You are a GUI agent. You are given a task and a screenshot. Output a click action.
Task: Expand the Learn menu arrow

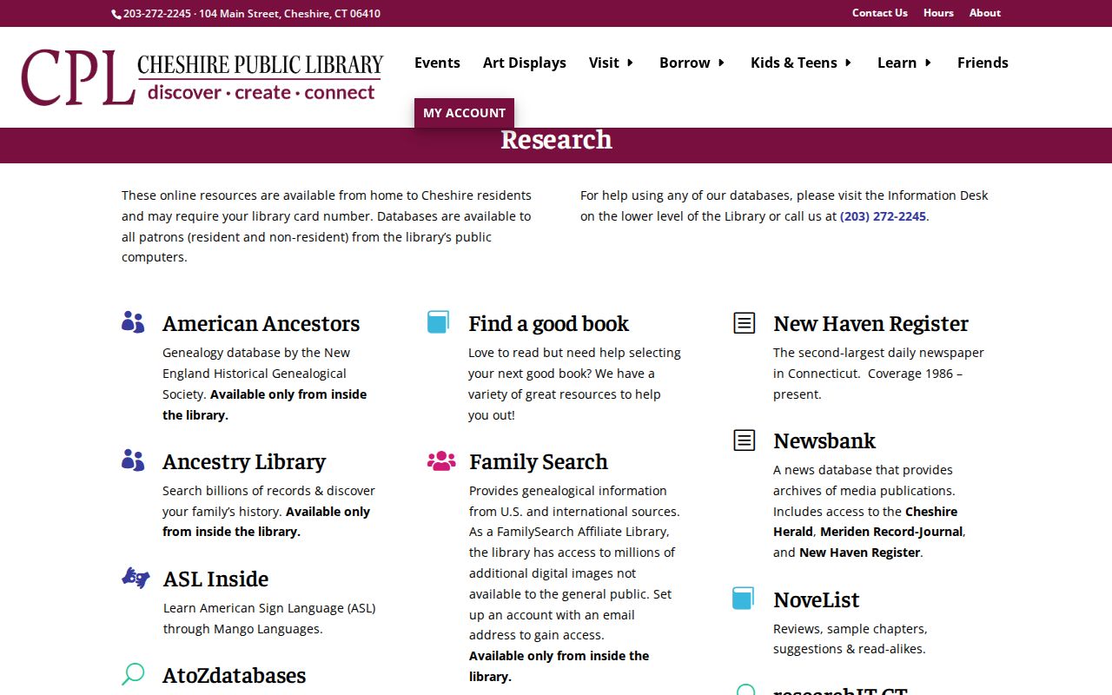click(x=928, y=63)
